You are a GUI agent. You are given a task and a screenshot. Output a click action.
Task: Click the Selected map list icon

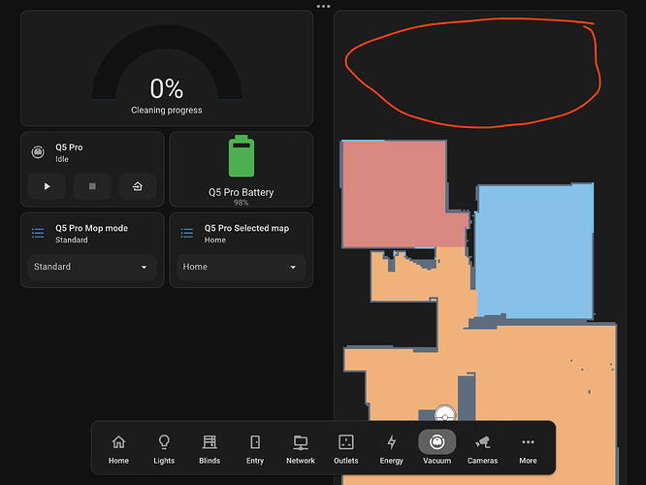[x=187, y=233]
